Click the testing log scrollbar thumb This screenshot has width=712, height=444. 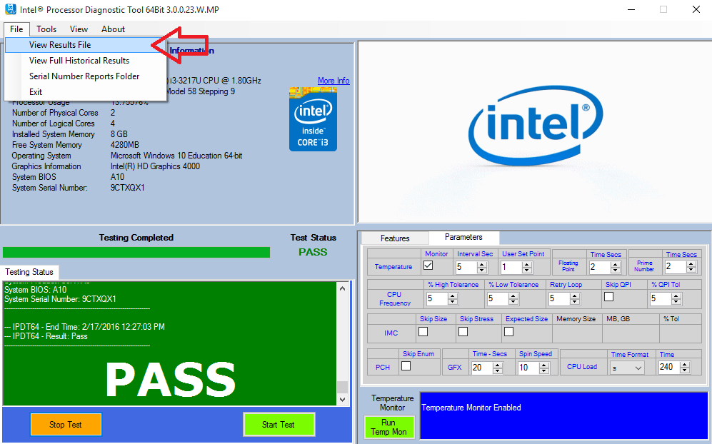pos(342,387)
